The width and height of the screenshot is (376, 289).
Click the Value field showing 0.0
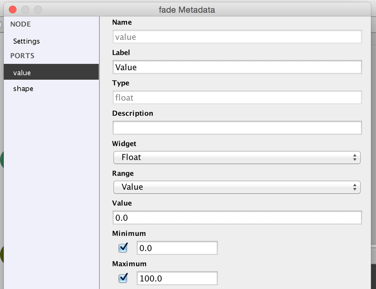point(237,218)
